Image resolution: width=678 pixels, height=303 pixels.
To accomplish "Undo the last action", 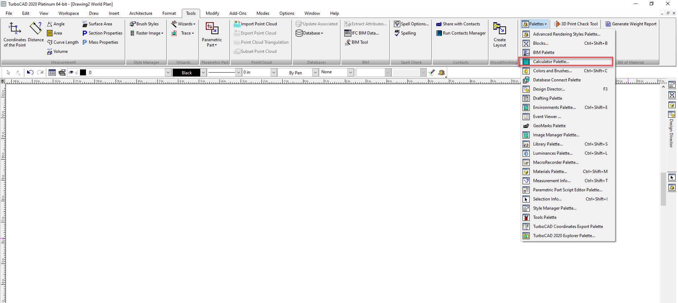I will (x=30, y=73).
